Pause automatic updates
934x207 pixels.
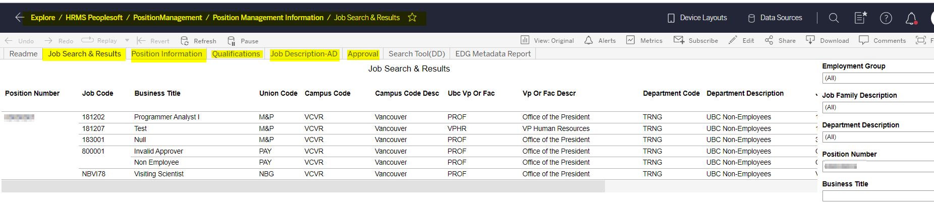tap(243, 41)
